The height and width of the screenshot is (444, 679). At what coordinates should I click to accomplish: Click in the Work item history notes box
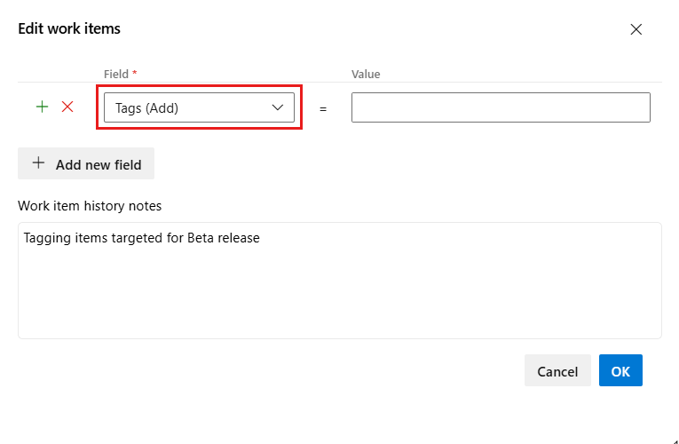pyautogui.click(x=339, y=281)
